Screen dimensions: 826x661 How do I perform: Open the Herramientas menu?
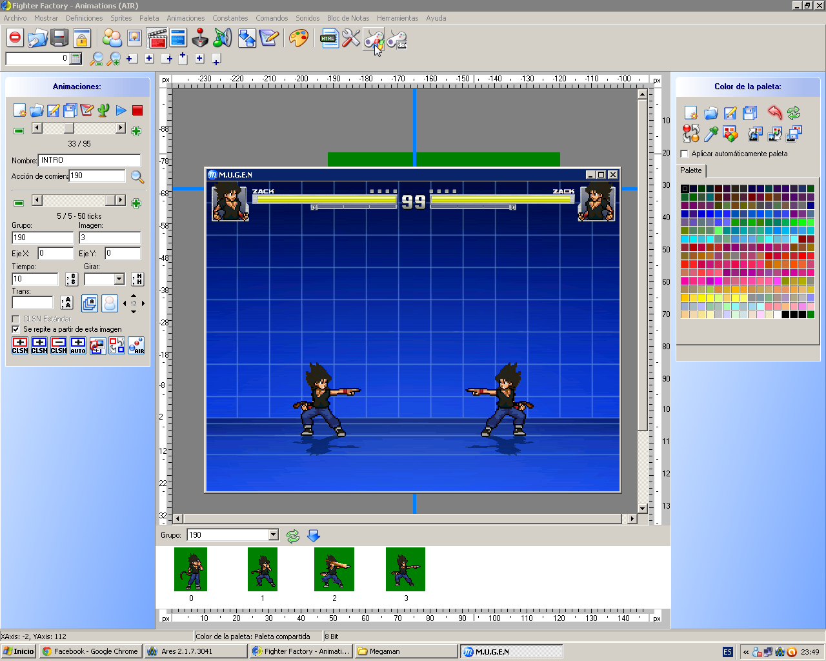point(398,18)
